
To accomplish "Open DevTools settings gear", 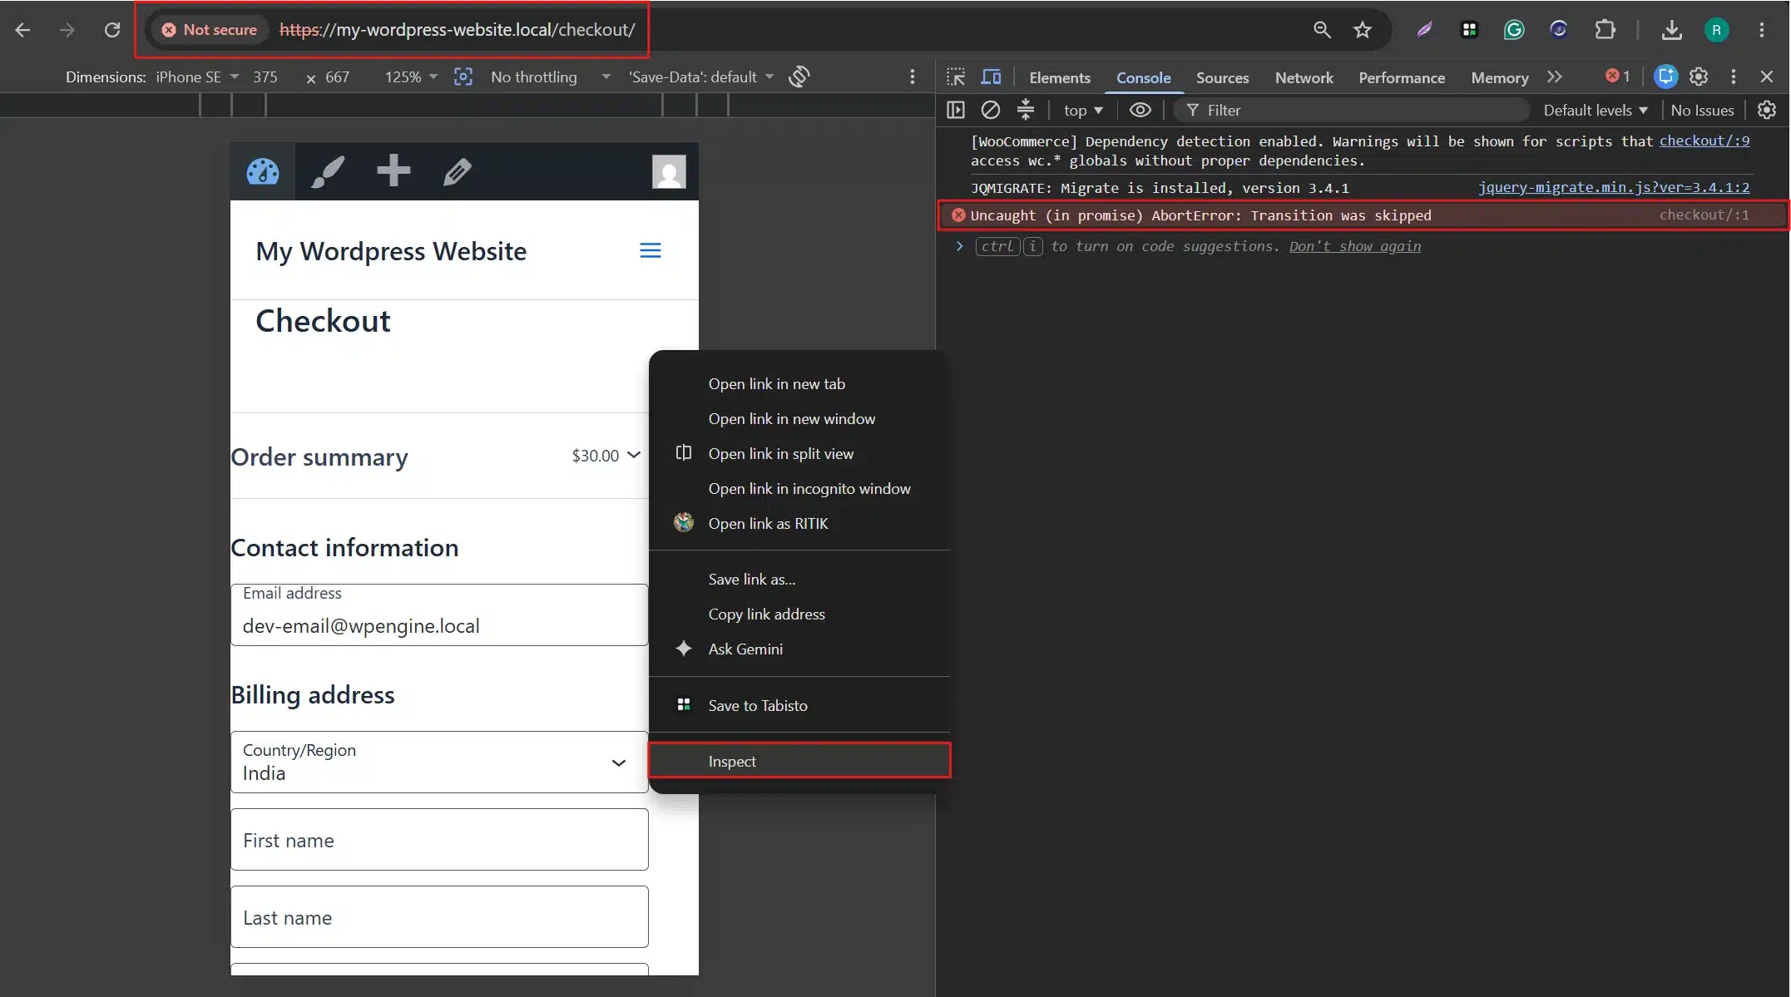I will (x=1699, y=77).
